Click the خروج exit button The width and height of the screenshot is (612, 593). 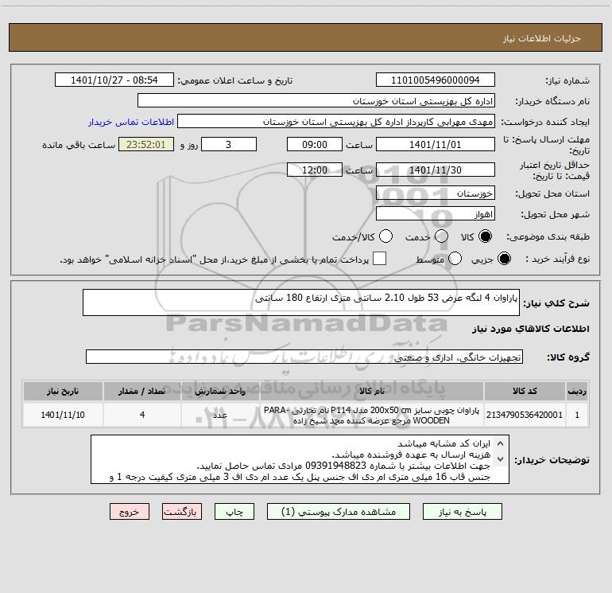pos(130,512)
